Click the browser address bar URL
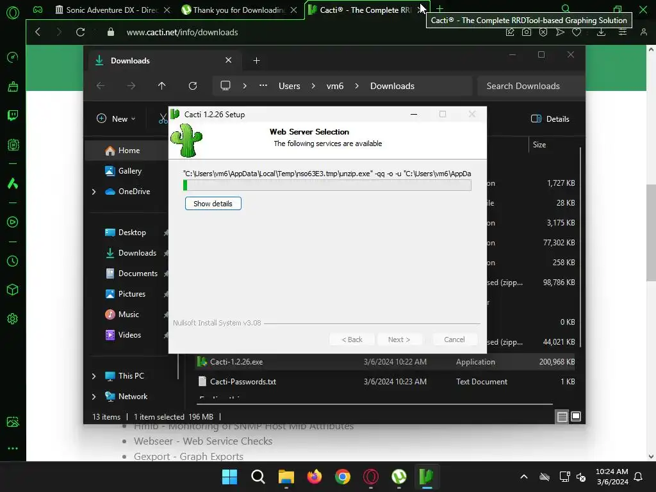Screen dimensions: 656x492 pyautogui.click(x=183, y=32)
